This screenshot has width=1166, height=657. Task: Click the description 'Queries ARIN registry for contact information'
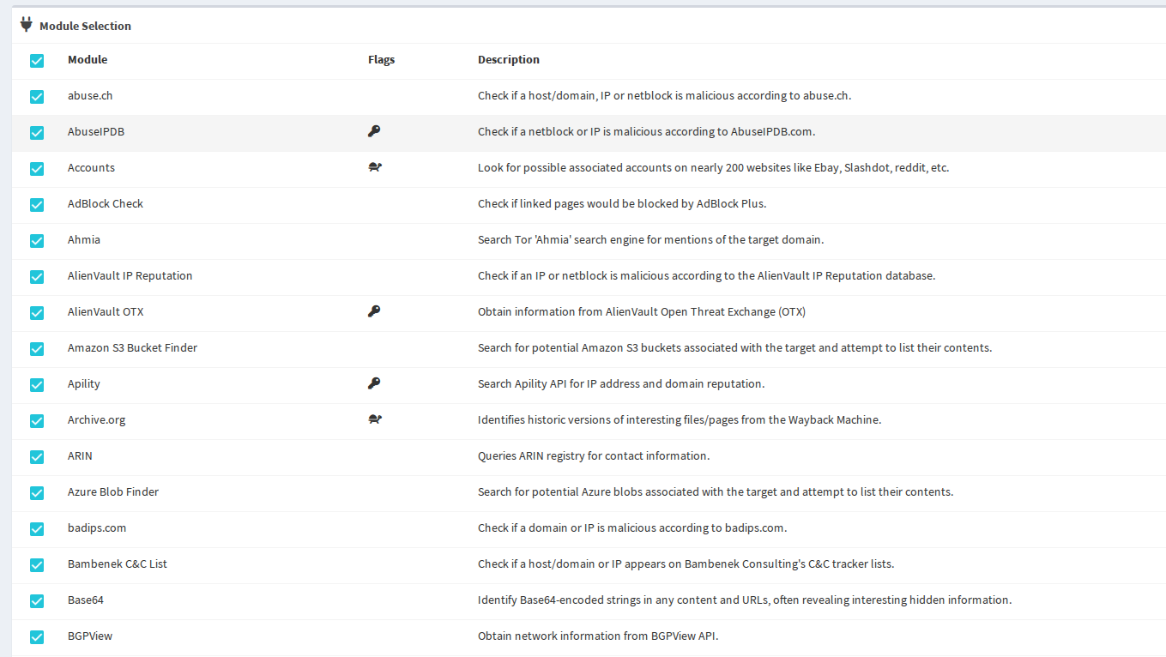[x=594, y=455]
